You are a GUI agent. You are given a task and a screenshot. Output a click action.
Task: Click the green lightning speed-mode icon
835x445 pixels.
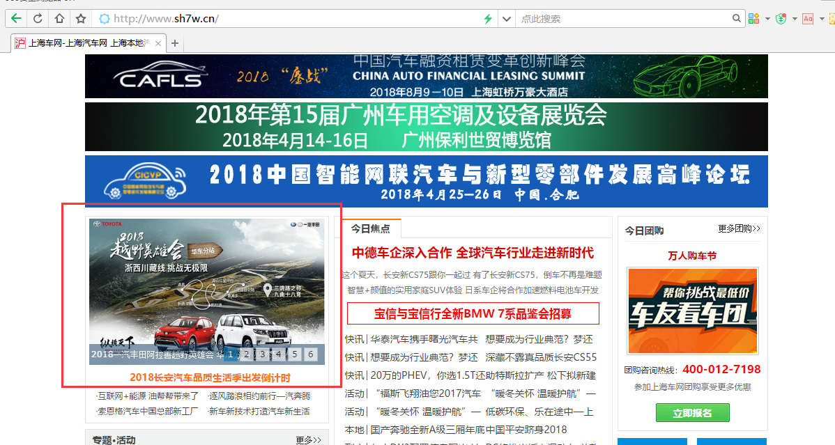coord(488,19)
